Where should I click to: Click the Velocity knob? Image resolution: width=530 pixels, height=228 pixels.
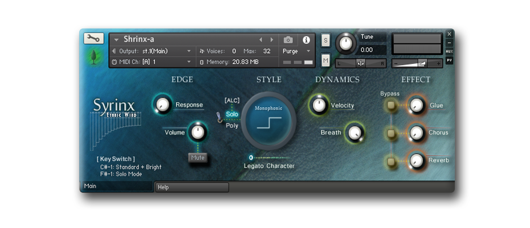pyautogui.click(x=319, y=105)
